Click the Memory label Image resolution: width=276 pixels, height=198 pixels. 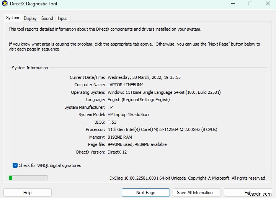point(97,137)
